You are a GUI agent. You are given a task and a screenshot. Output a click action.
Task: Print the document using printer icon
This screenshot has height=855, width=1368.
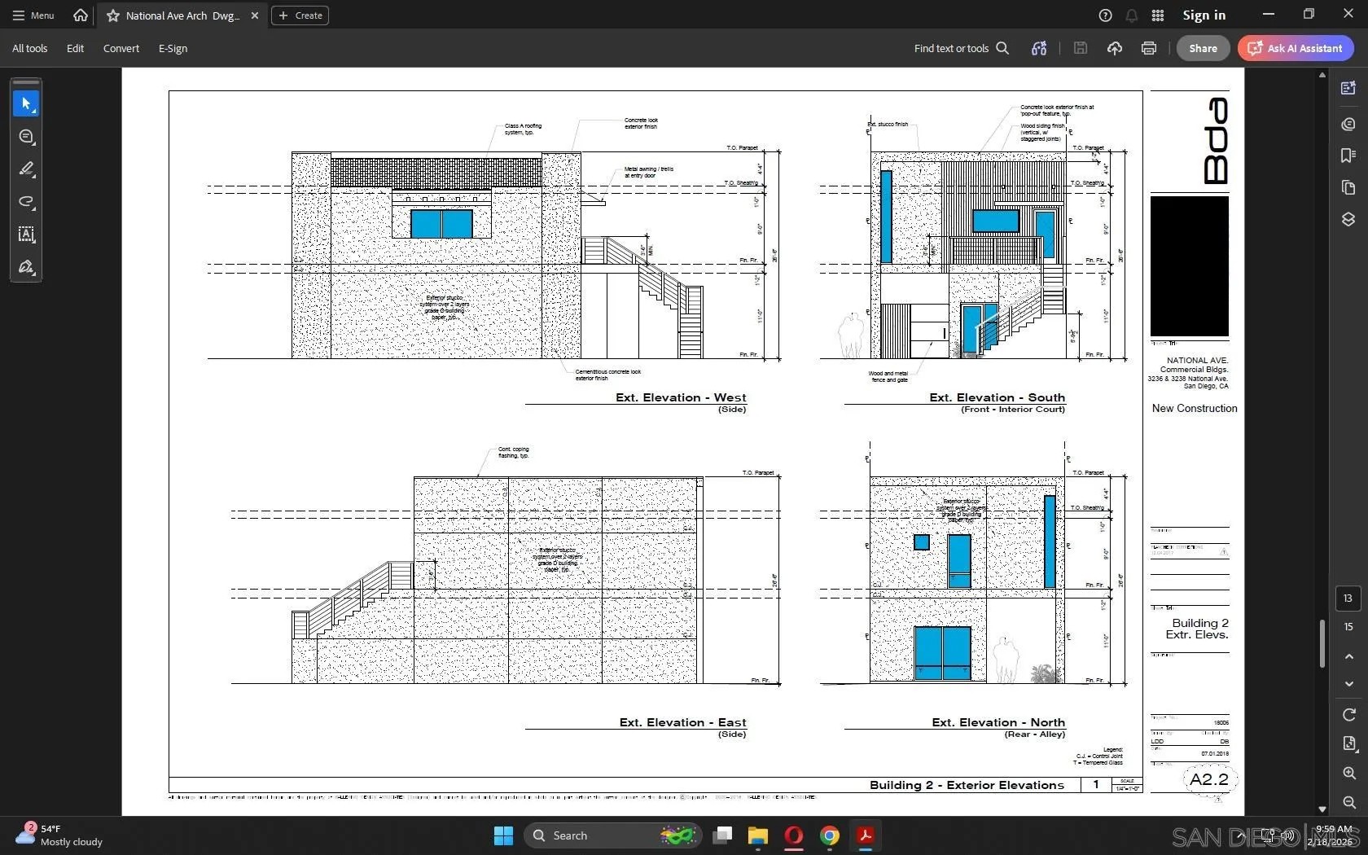click(1148, 48)
